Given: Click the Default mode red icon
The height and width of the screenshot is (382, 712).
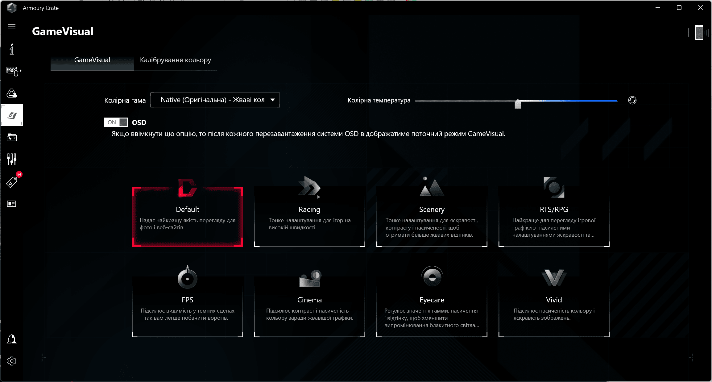Looking at the screenshot, I should 187,187.
